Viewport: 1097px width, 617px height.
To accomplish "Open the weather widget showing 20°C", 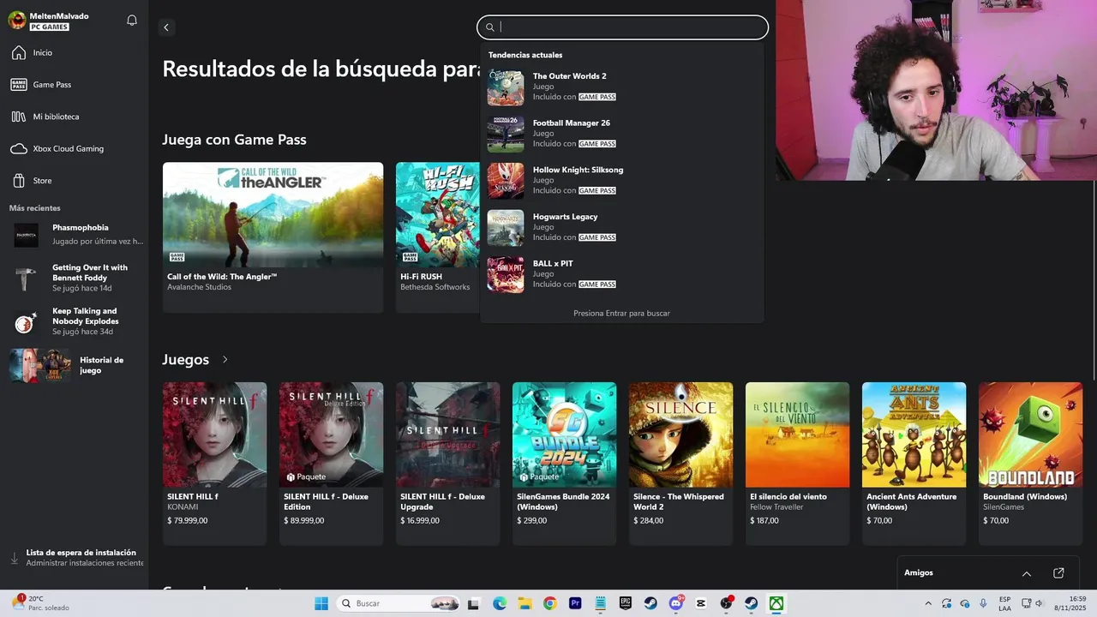I will (41, 603).
